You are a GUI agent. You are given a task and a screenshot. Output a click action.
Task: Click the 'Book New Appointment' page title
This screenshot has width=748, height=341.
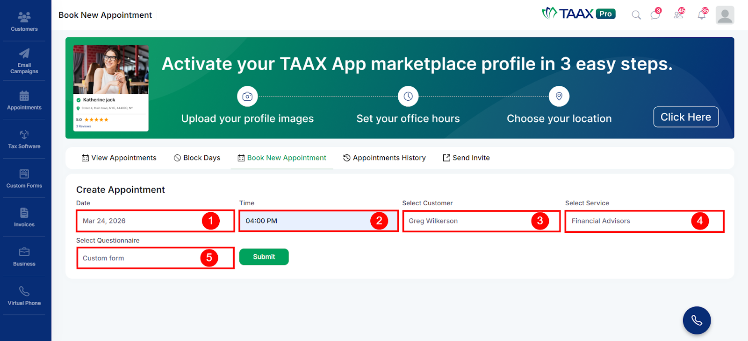(105, 15)
